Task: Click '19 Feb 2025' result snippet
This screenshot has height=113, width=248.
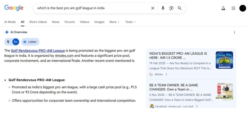Action: pos(180,66)
